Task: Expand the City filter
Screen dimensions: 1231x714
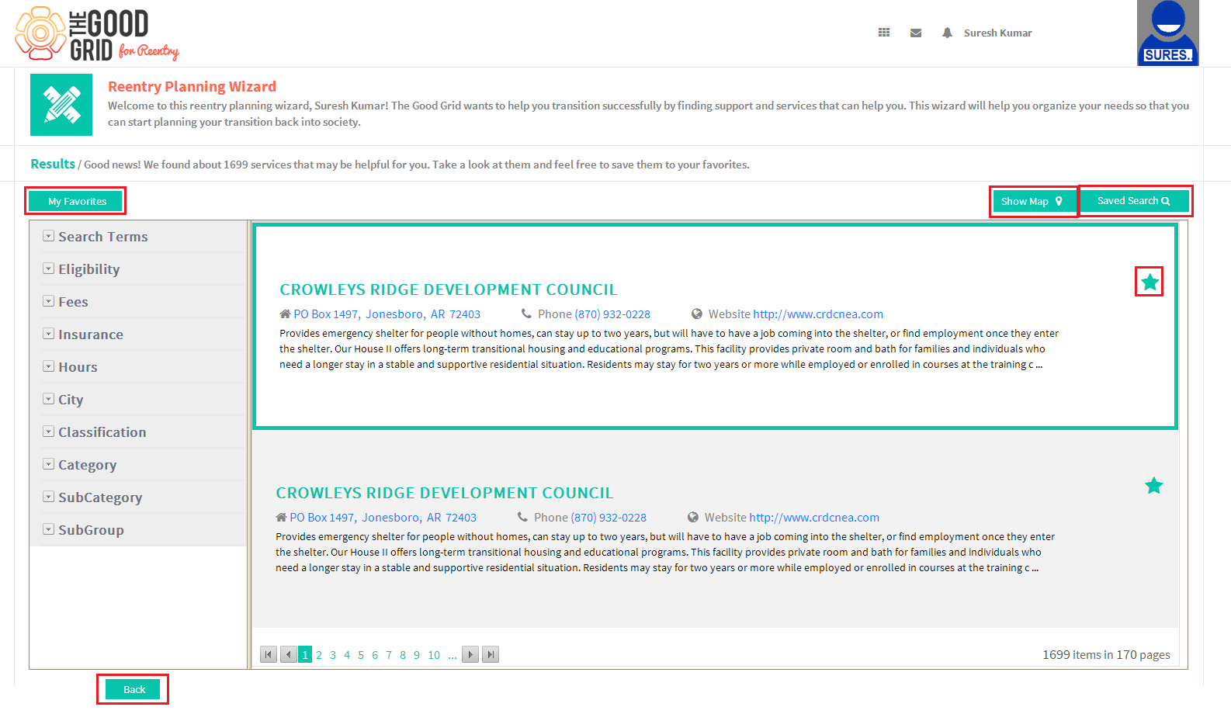Action: point(48,399)
